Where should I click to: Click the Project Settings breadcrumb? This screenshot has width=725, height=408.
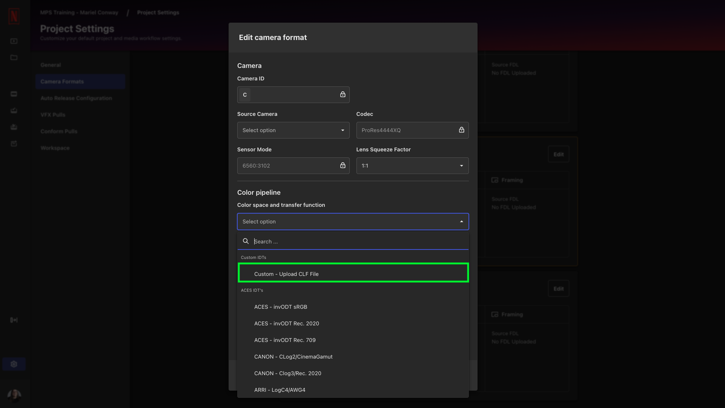click(x=158, y=12)
